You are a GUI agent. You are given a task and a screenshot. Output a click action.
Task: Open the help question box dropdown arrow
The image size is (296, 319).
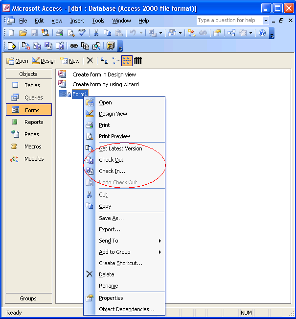(266, 21)
